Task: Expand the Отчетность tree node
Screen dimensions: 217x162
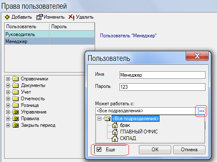Action: (x=8, y=99)
